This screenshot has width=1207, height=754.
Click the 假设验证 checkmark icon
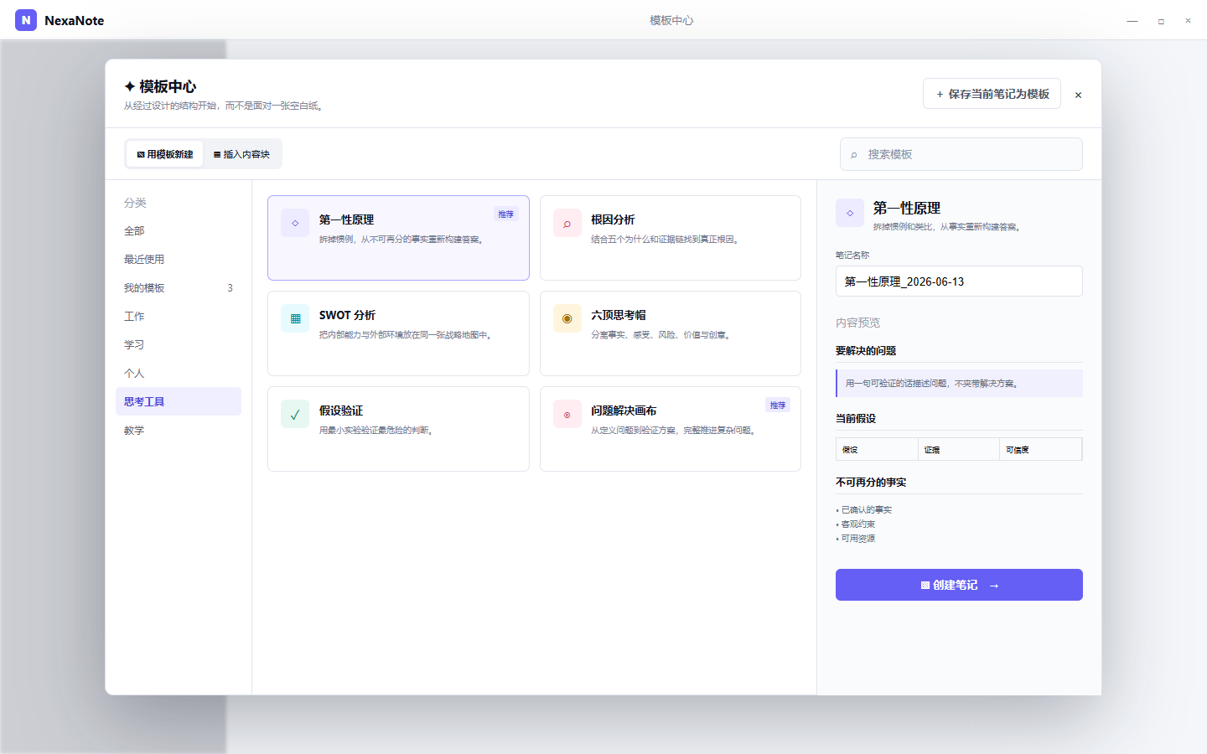[x=295, y=414]
